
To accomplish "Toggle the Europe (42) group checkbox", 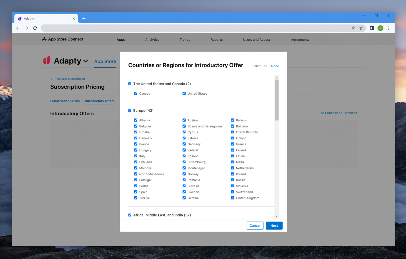I will (x=130, y=110).
